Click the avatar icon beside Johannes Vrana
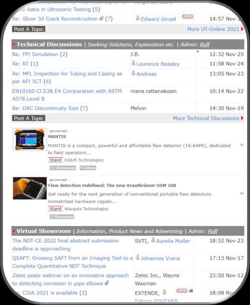 (138, 257)
